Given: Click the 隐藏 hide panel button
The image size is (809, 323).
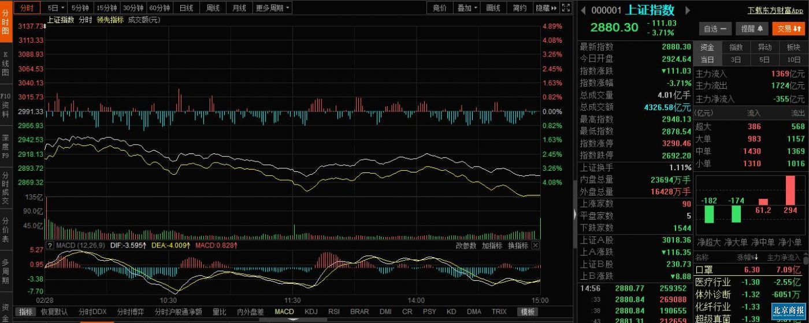Looking at the screenshot, I should point(546,8).
